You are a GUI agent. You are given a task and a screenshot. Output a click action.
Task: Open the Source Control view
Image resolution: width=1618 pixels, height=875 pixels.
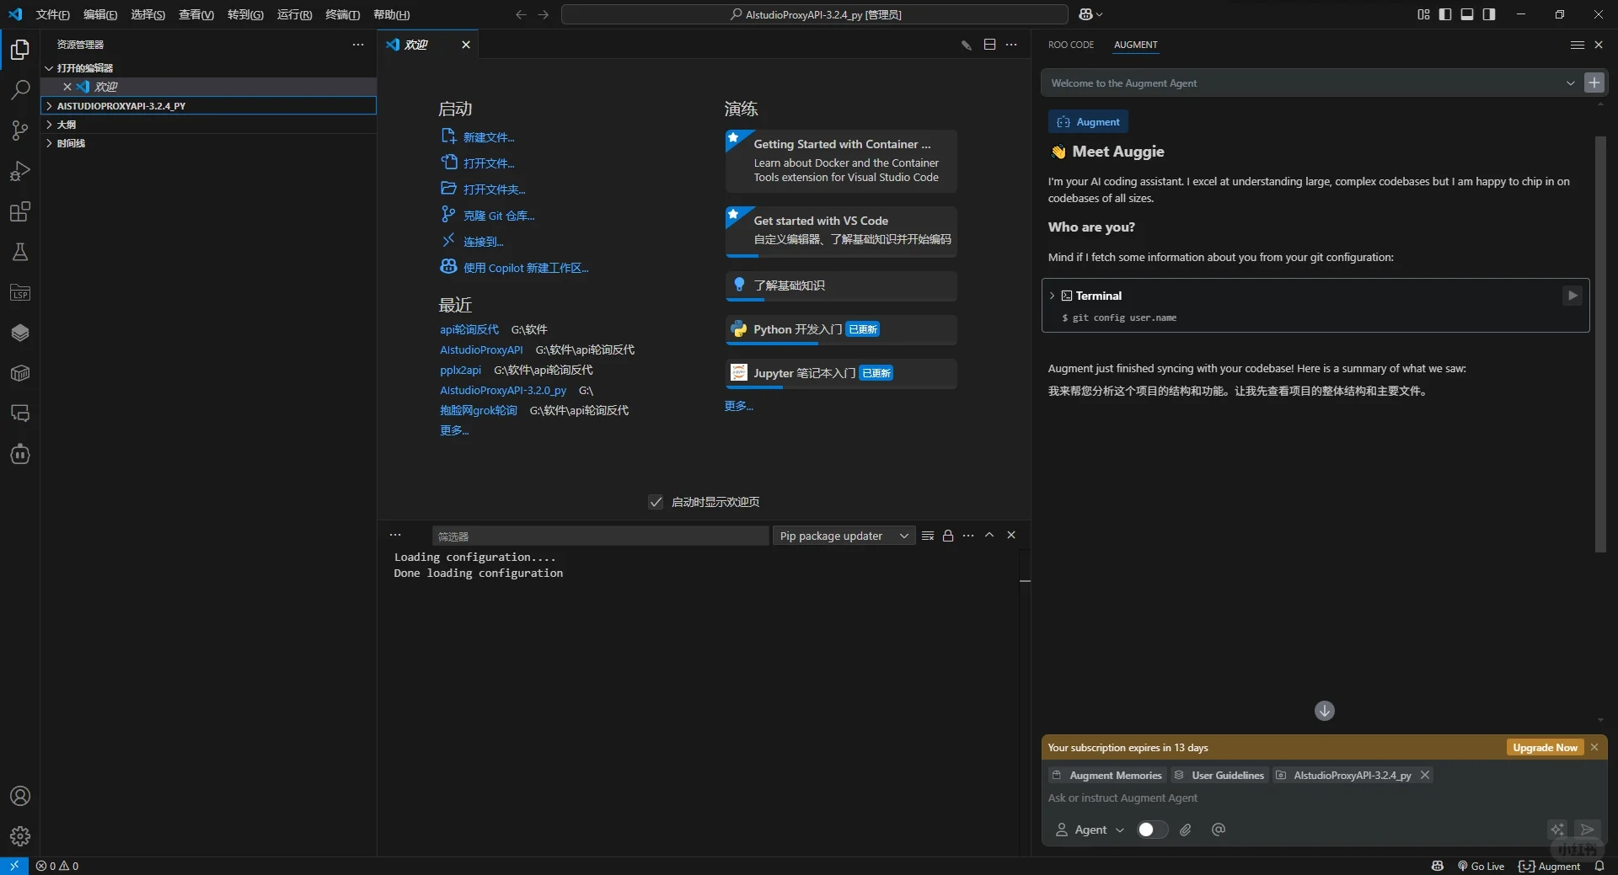click(x=20, y=131)
